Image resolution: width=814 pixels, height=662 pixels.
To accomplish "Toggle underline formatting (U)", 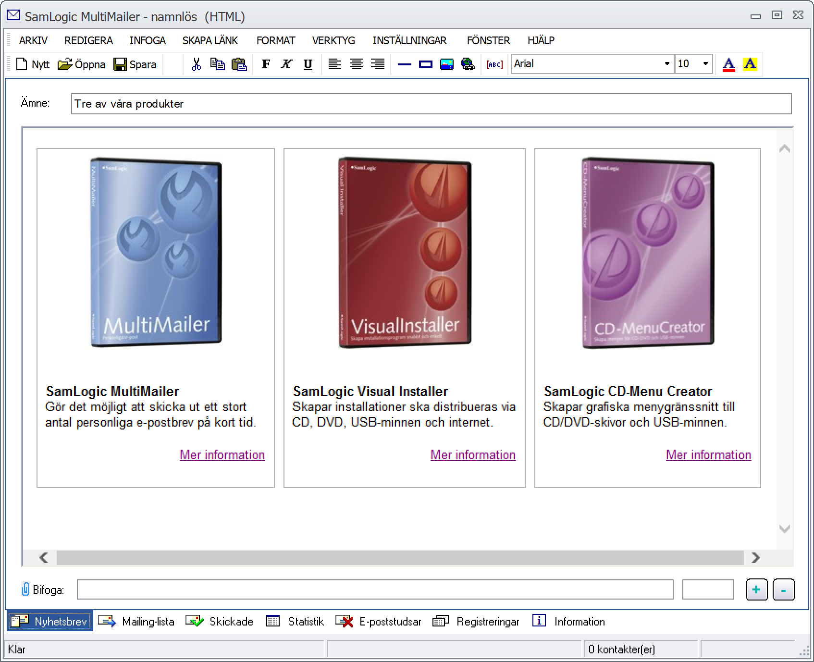I will 308,64.
